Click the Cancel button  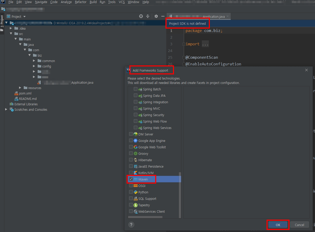300,225
